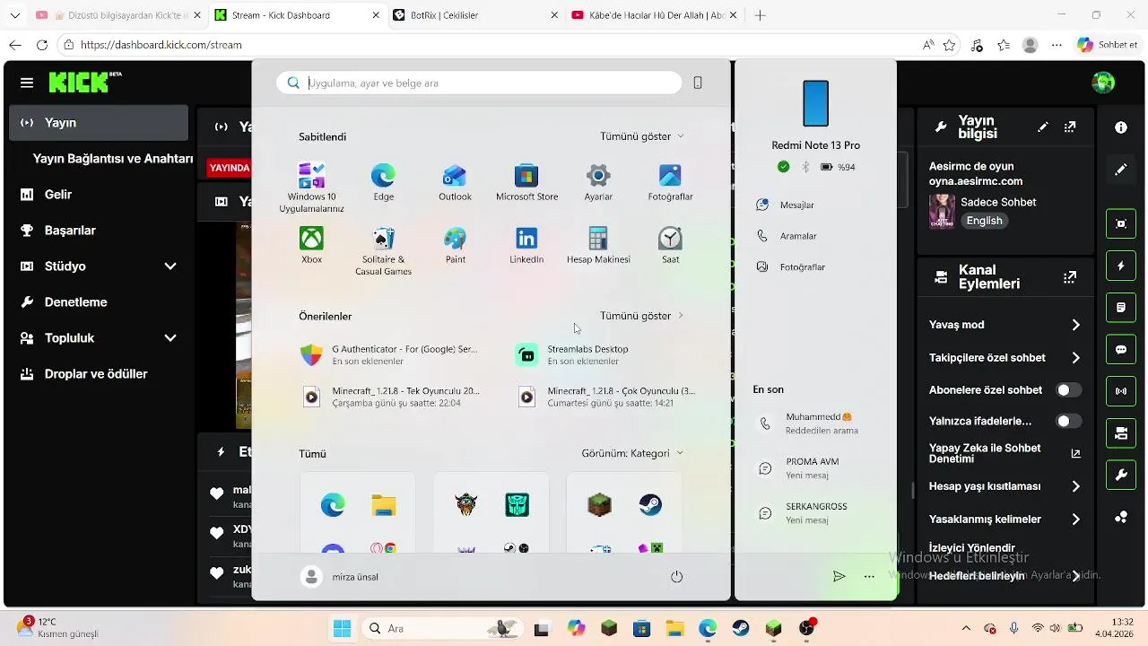Open Tümünü göster for Öneriler
Image resolution: width=1148 pixels, height=646 pixels.
(642, 316)
